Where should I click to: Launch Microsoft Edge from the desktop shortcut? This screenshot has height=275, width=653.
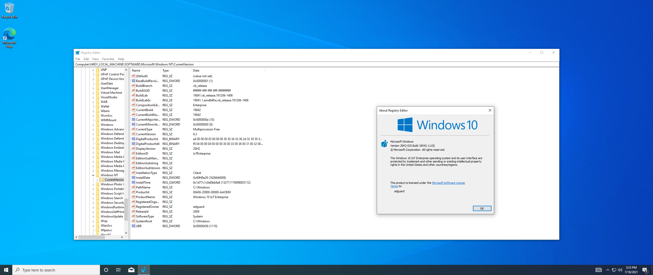tap(9, 38)
